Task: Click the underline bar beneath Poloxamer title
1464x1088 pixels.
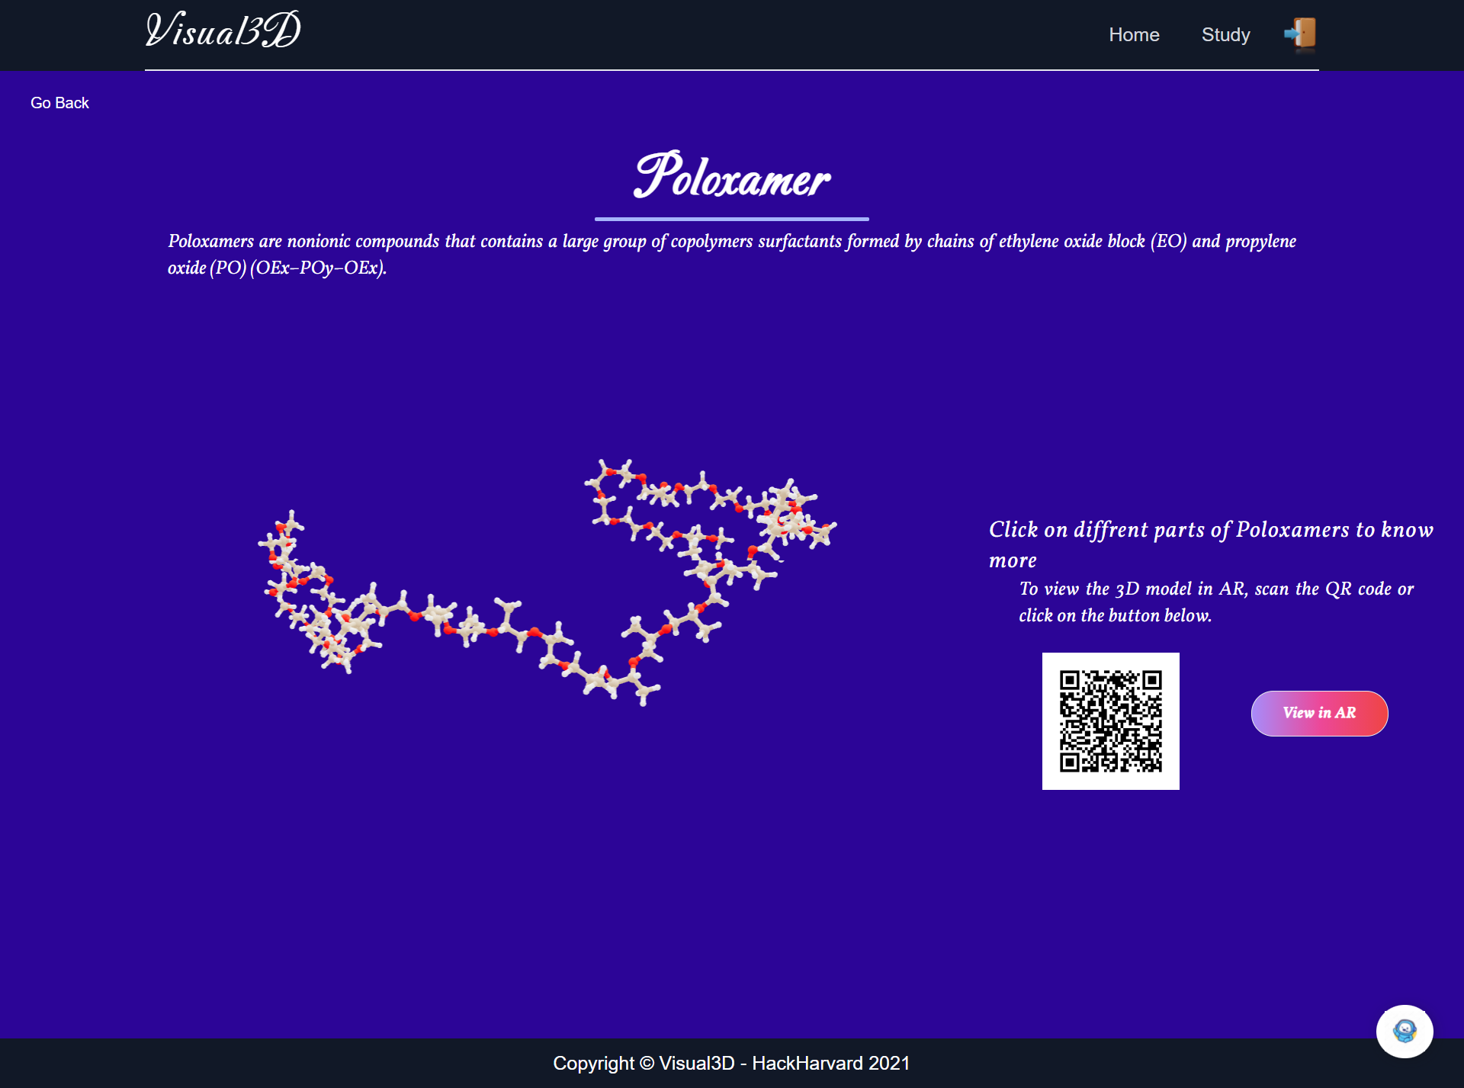Action: (732, 219)
